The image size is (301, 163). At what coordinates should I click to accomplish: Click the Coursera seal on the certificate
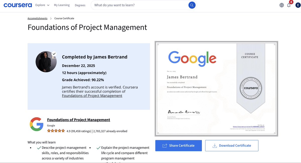click(x=251, y=88)
